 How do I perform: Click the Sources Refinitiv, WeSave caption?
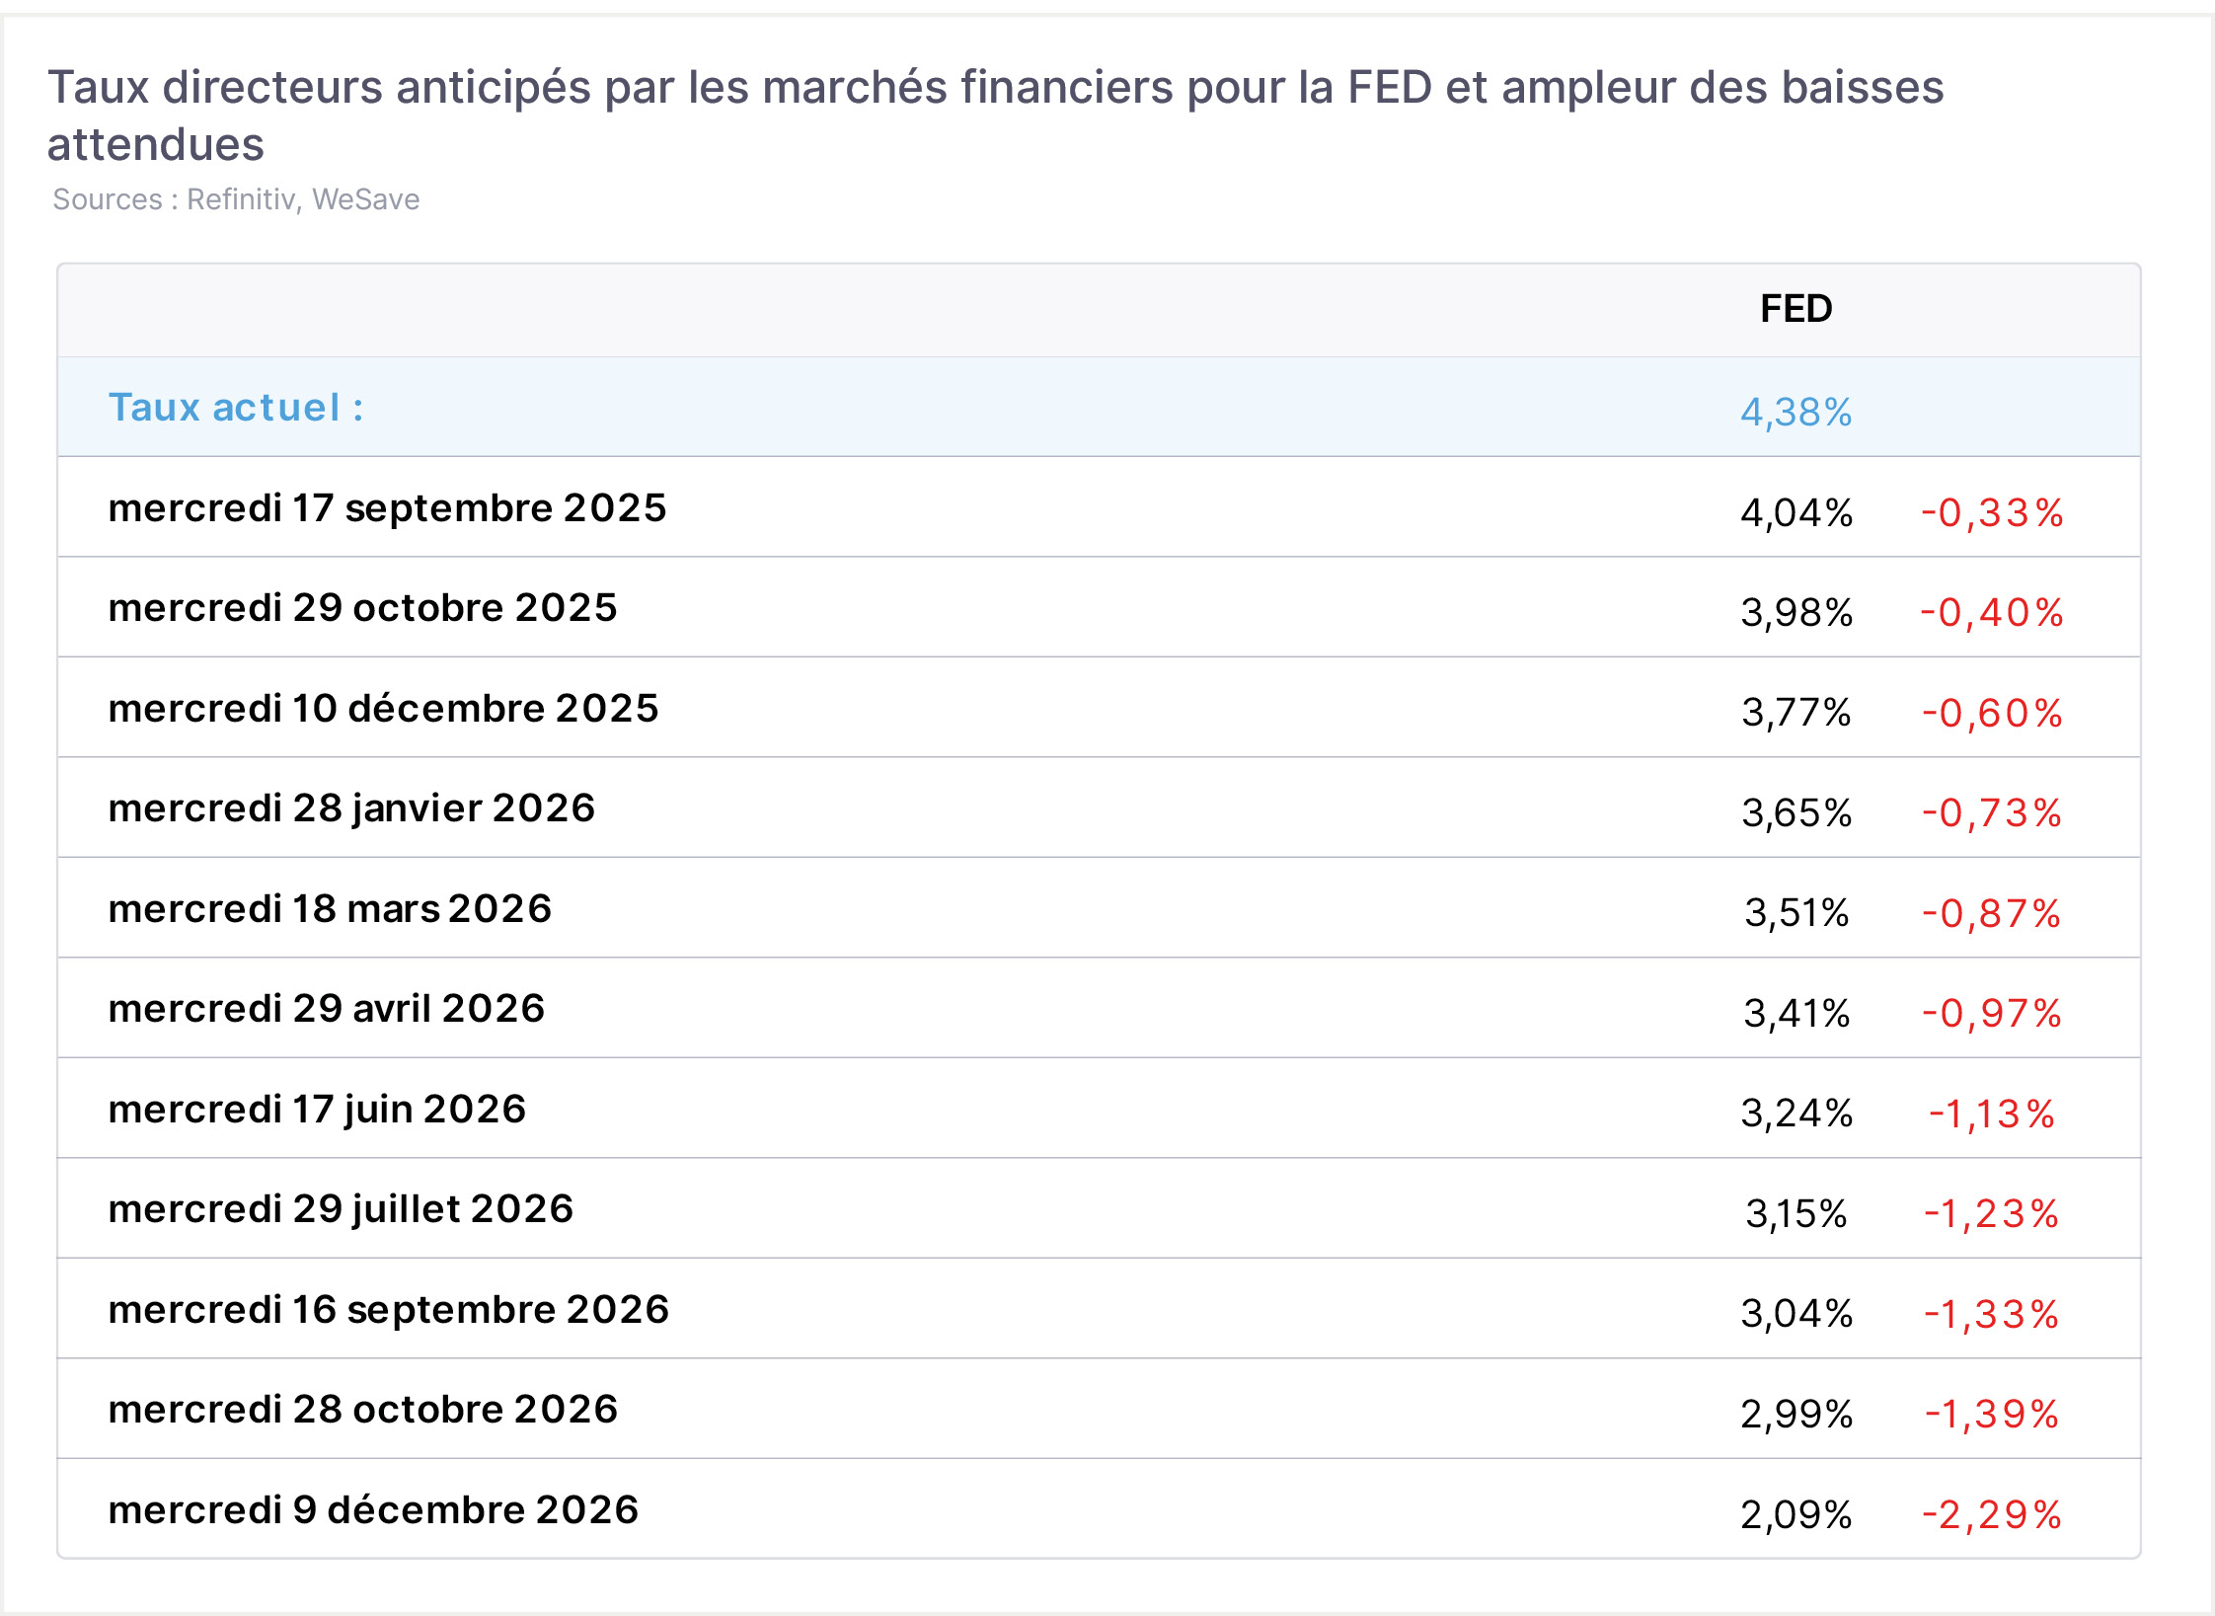coord(236,199)
